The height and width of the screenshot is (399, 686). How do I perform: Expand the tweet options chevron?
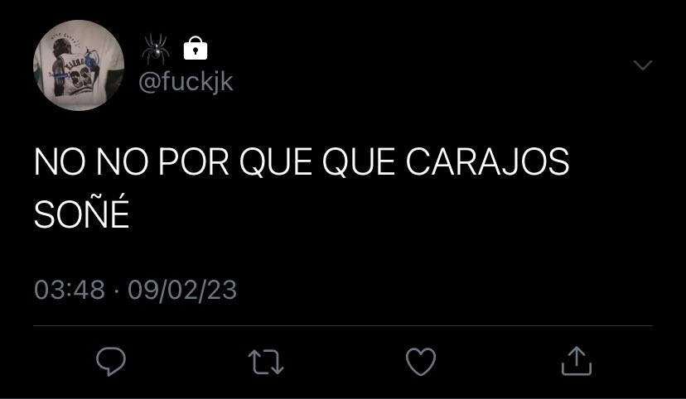click(x=643, y=65)
